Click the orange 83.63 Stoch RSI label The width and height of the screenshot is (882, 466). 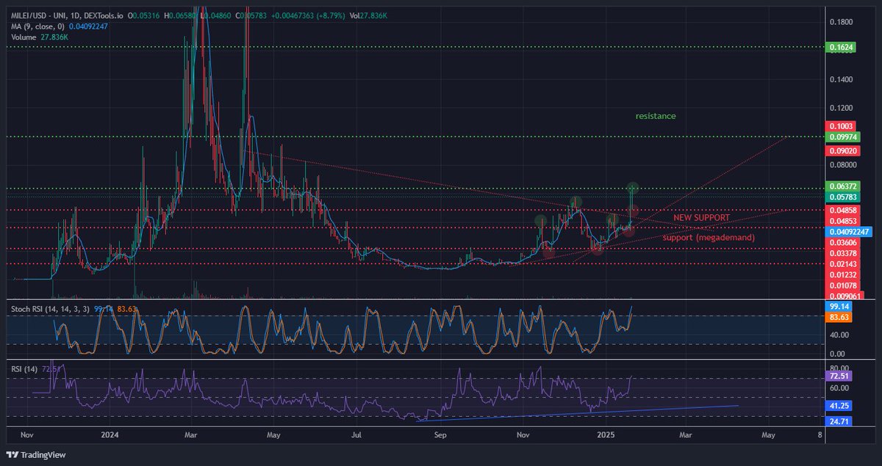[x=839, y=316]
